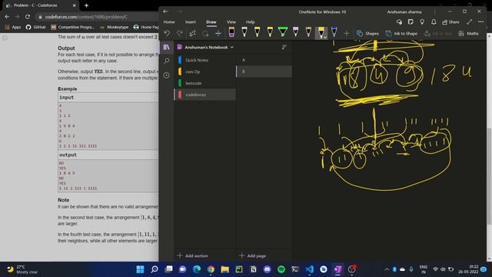Open the Windows Start menu

tap(140, 269)
